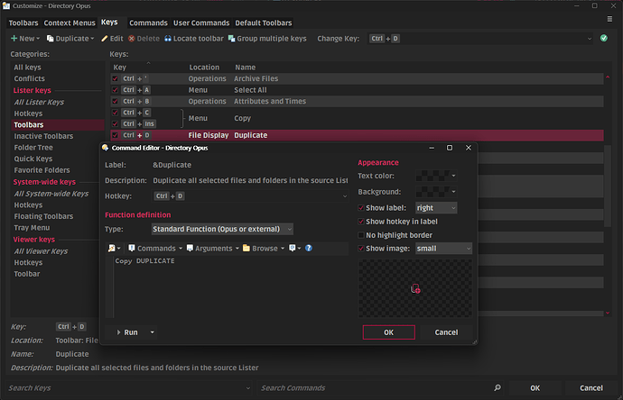Screen dimensions: 623x400
Task: Select the Tray Menu category
Action: [x=32, y=228]
